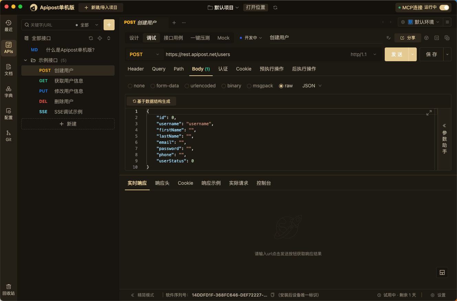Click the sync icon next to 打开位置
Image resolution: width=457 pixels, height=301 pixels.
tap(275, 8)
